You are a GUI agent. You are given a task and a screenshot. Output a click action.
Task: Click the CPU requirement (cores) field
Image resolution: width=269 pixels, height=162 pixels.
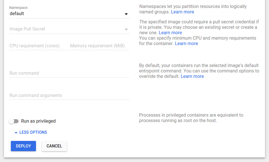tap(39, 46)
